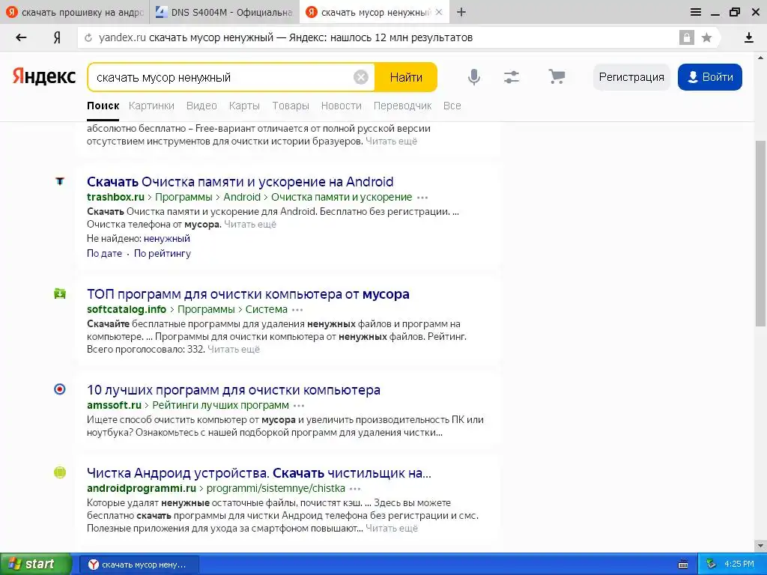
Task: Click the browser address bar text
Action: pos(285,37)
